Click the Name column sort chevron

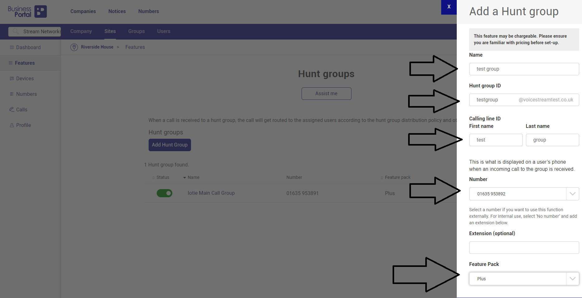pos(185,177)
